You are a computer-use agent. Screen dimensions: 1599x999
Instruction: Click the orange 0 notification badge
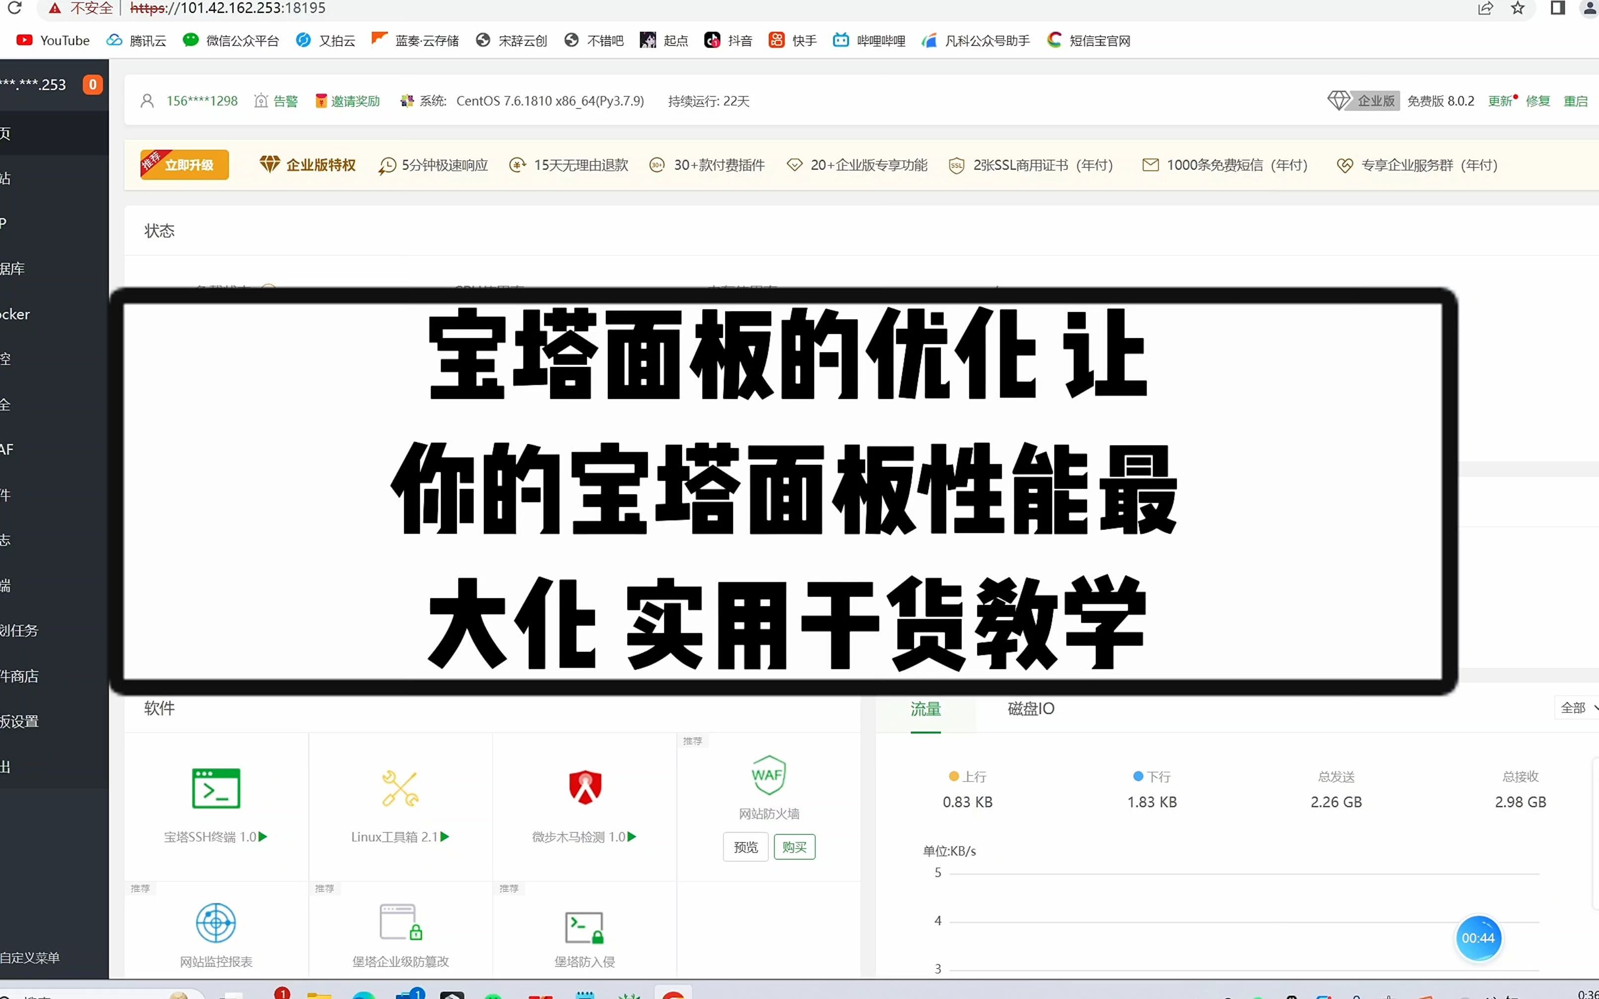coord(92,84)
